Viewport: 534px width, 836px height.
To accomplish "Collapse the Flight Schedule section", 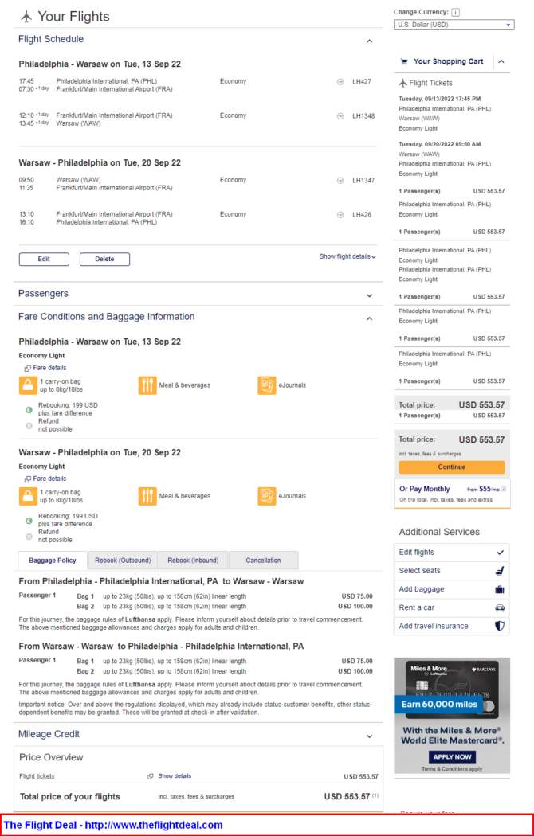I will tap(369, 41).
